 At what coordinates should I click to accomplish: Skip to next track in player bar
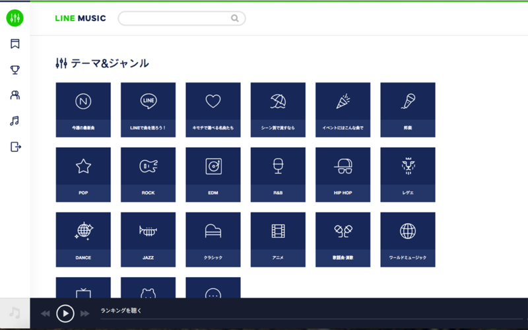(85, 313)
